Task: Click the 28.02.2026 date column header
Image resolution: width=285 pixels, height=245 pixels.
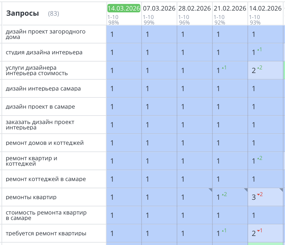Action: 194,8
